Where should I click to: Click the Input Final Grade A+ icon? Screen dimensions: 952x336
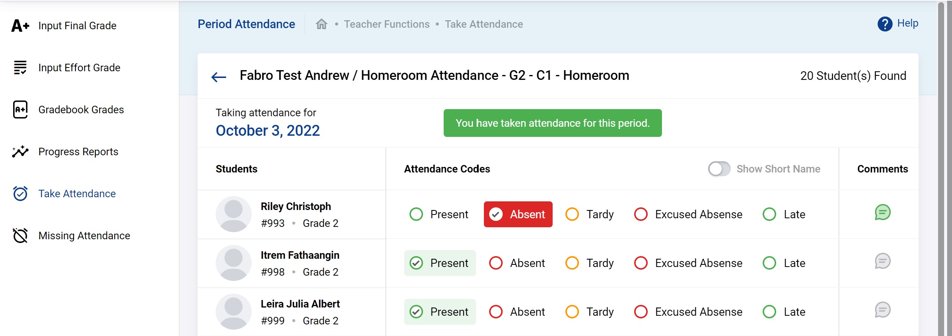click(20, 25)
